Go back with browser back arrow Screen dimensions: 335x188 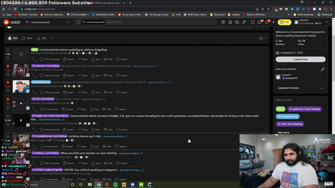pyautogui.click(x=4, y=9)
